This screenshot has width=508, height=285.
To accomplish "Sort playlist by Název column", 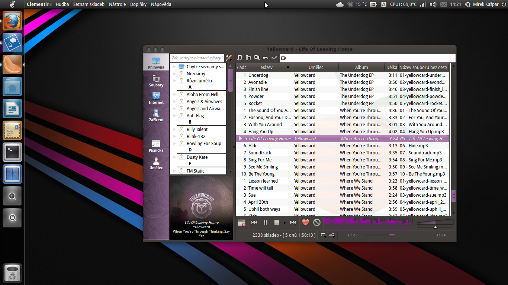I will [x=270, y=67].
